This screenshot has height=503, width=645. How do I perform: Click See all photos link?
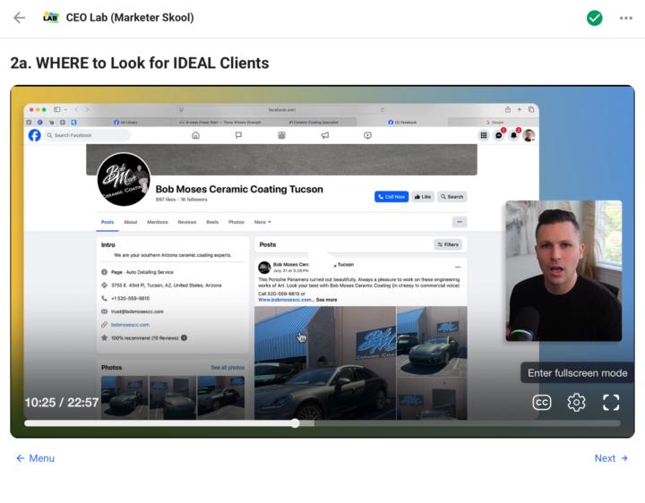point(228,367)
